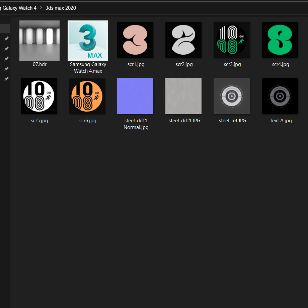
Task: Select the purple steel_diff1 Normal.jpg thumbnail
Action: 135,96
